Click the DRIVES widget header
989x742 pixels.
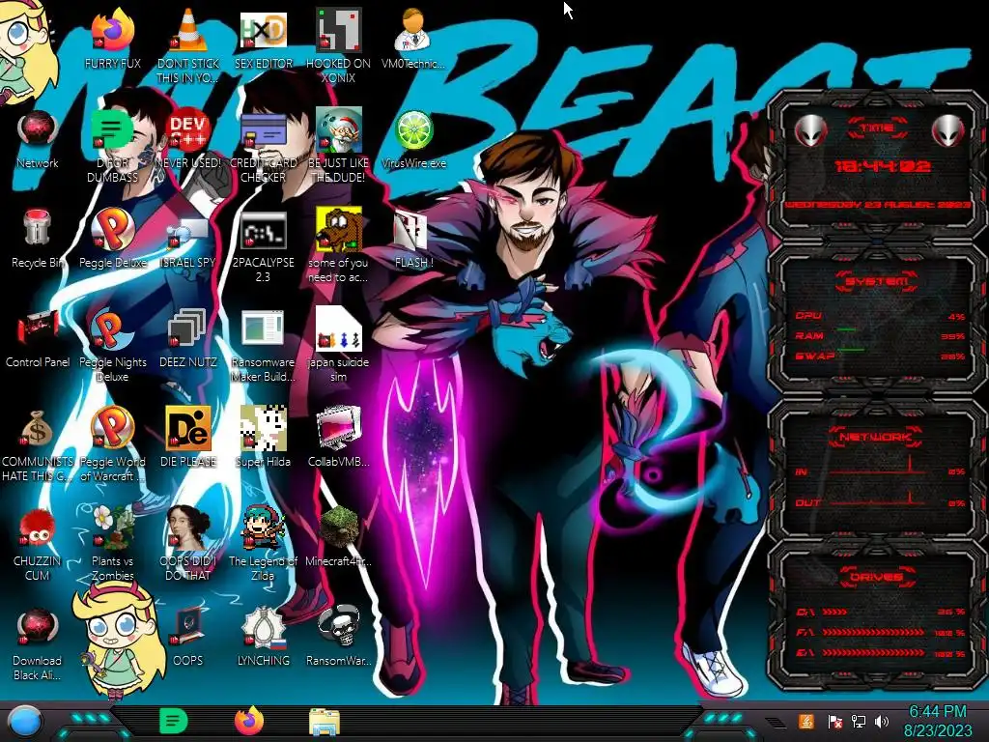tap(877, 577)
